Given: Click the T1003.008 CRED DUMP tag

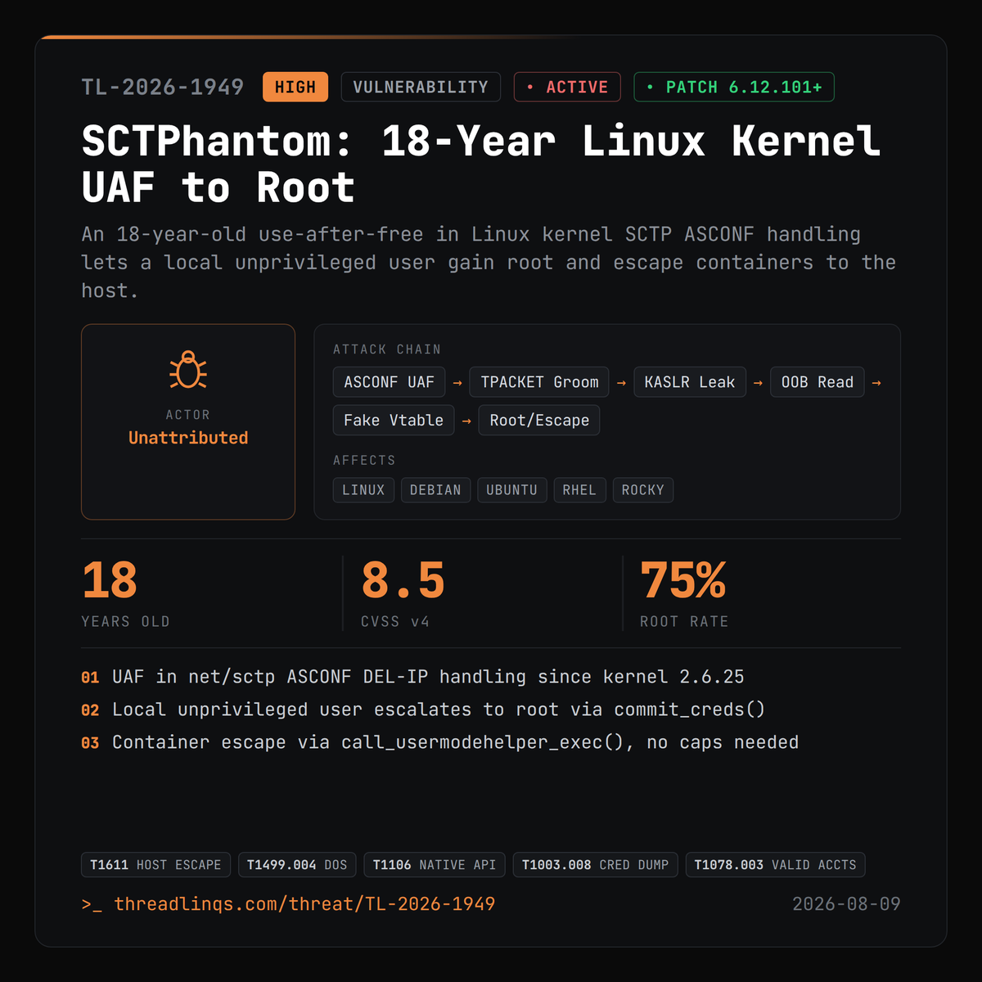Looking at the screenshot, I should (596, 865).
